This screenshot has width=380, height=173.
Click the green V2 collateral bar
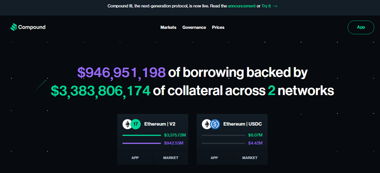(141, 135)
